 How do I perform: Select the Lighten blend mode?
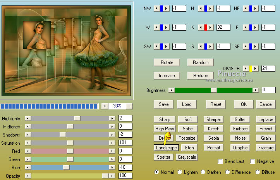pos(180,172)
